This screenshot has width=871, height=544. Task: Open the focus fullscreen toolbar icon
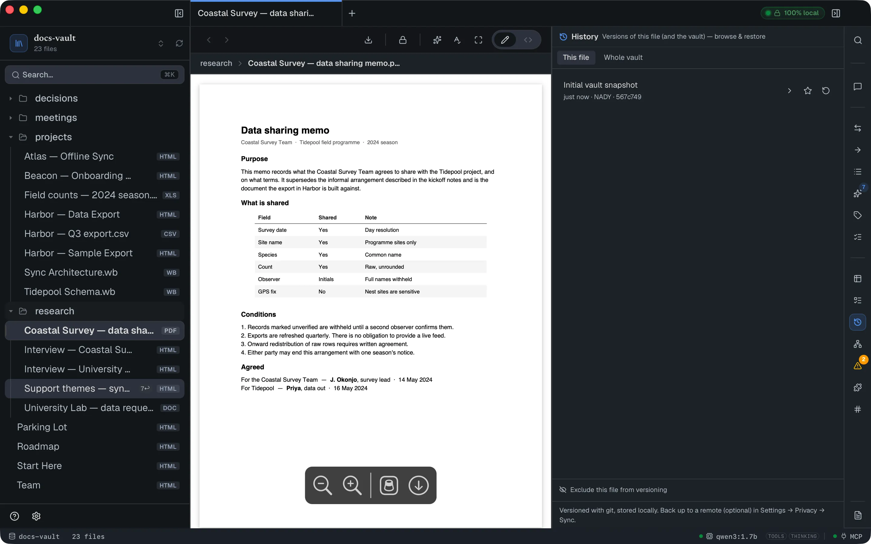pos(478,40)
